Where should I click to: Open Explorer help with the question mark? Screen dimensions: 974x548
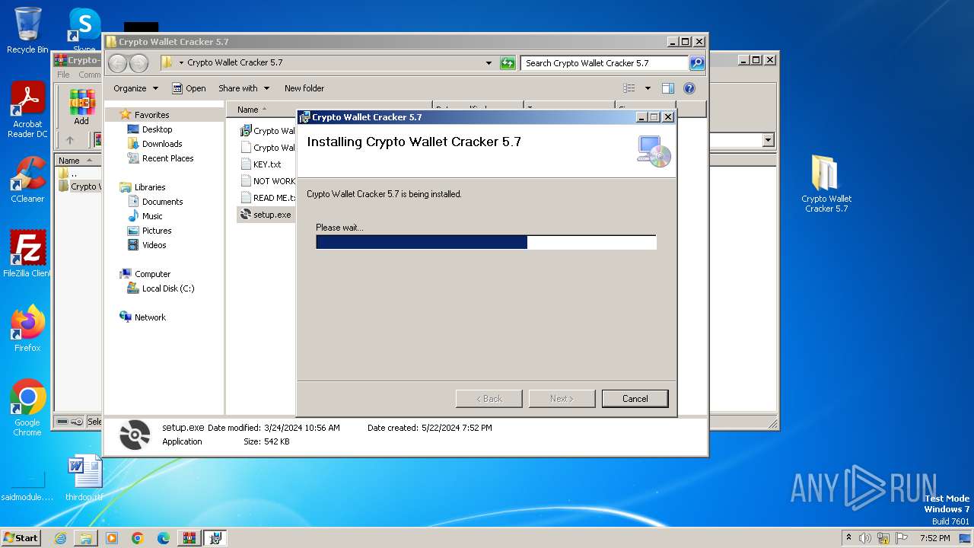pos(689,88)
